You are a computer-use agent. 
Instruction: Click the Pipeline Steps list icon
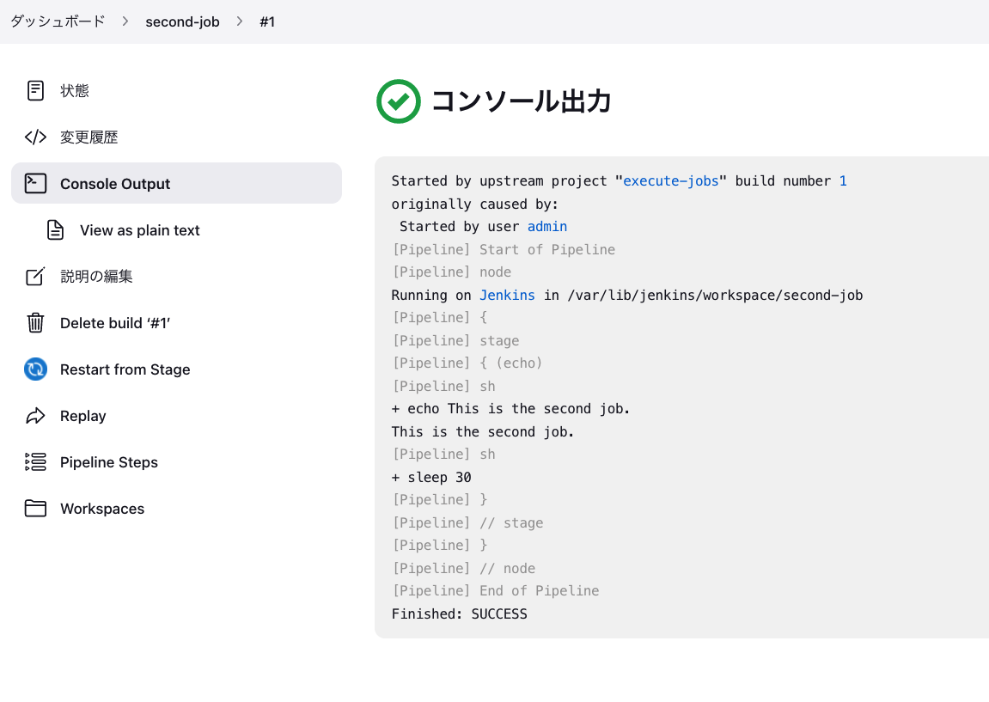35,461
